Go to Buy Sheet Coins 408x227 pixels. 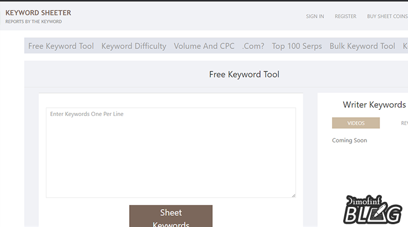(x=387, y=16)
